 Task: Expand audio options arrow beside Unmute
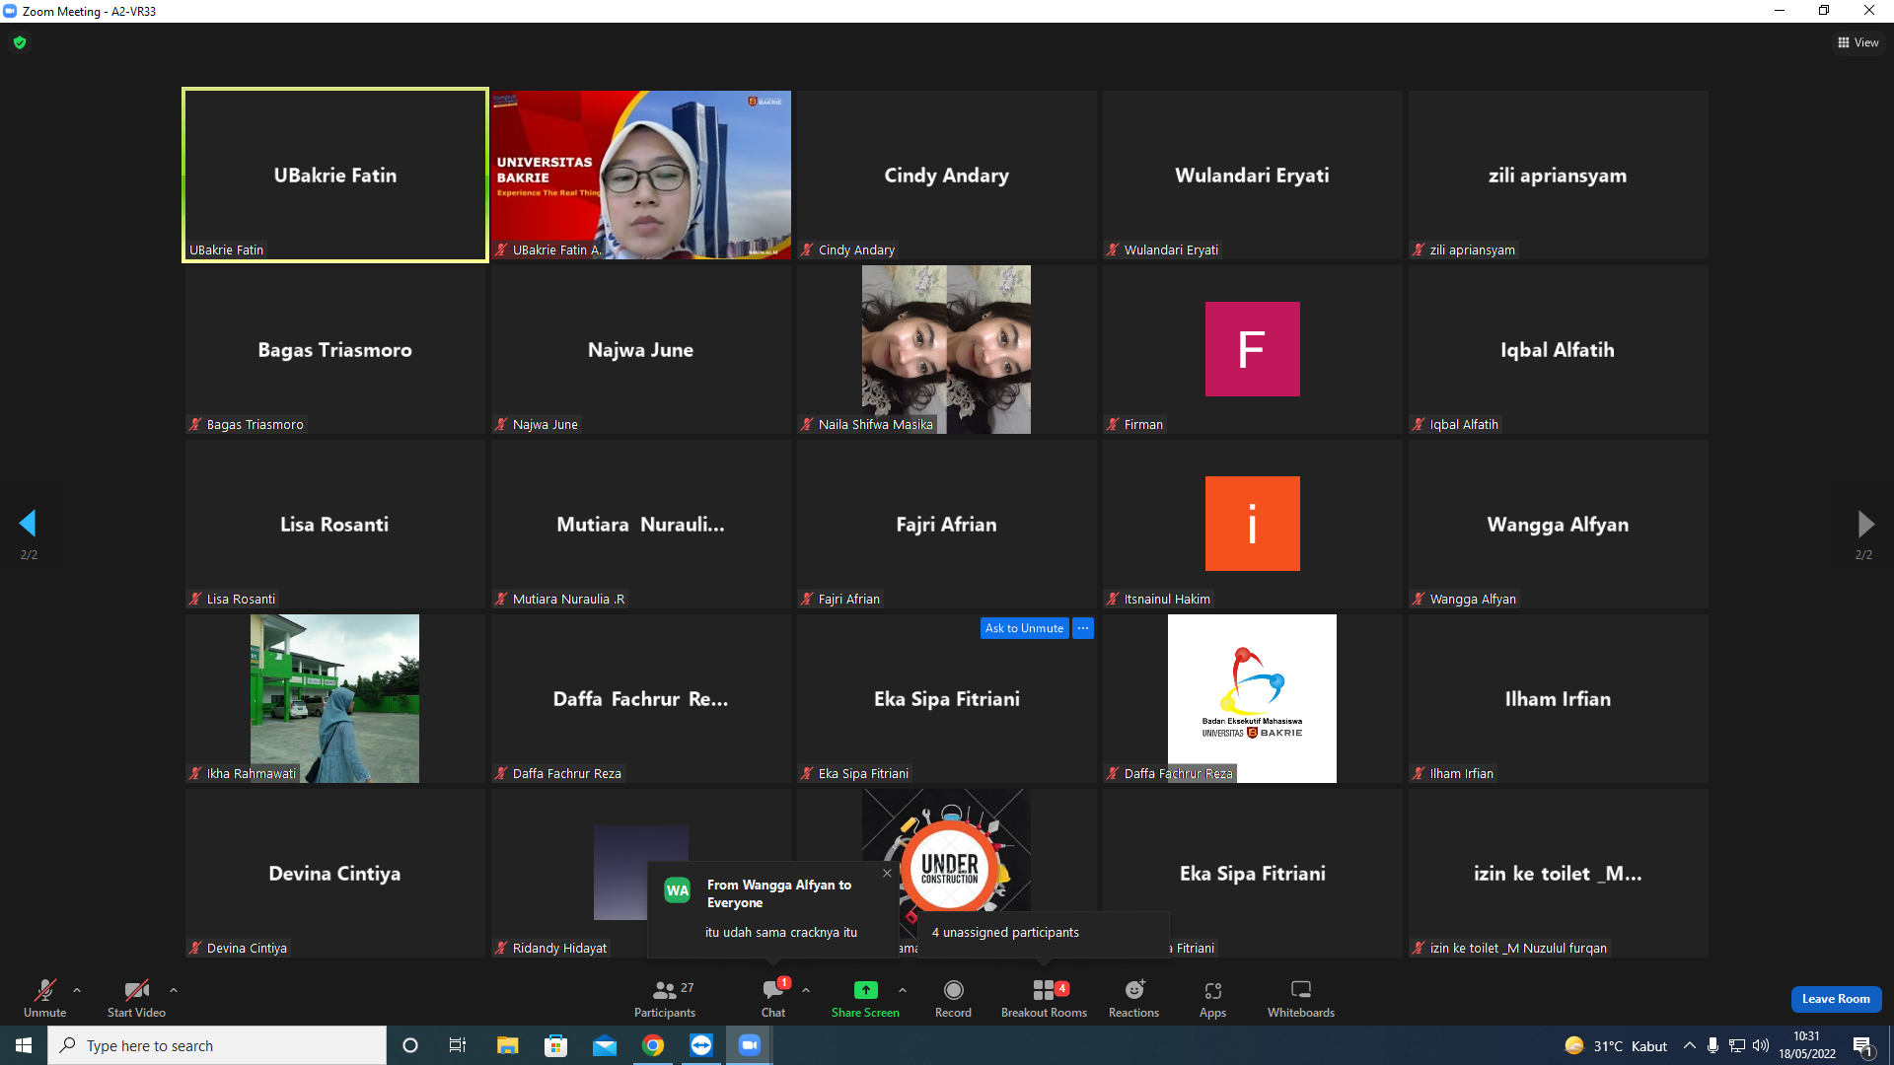click(77, 990)
